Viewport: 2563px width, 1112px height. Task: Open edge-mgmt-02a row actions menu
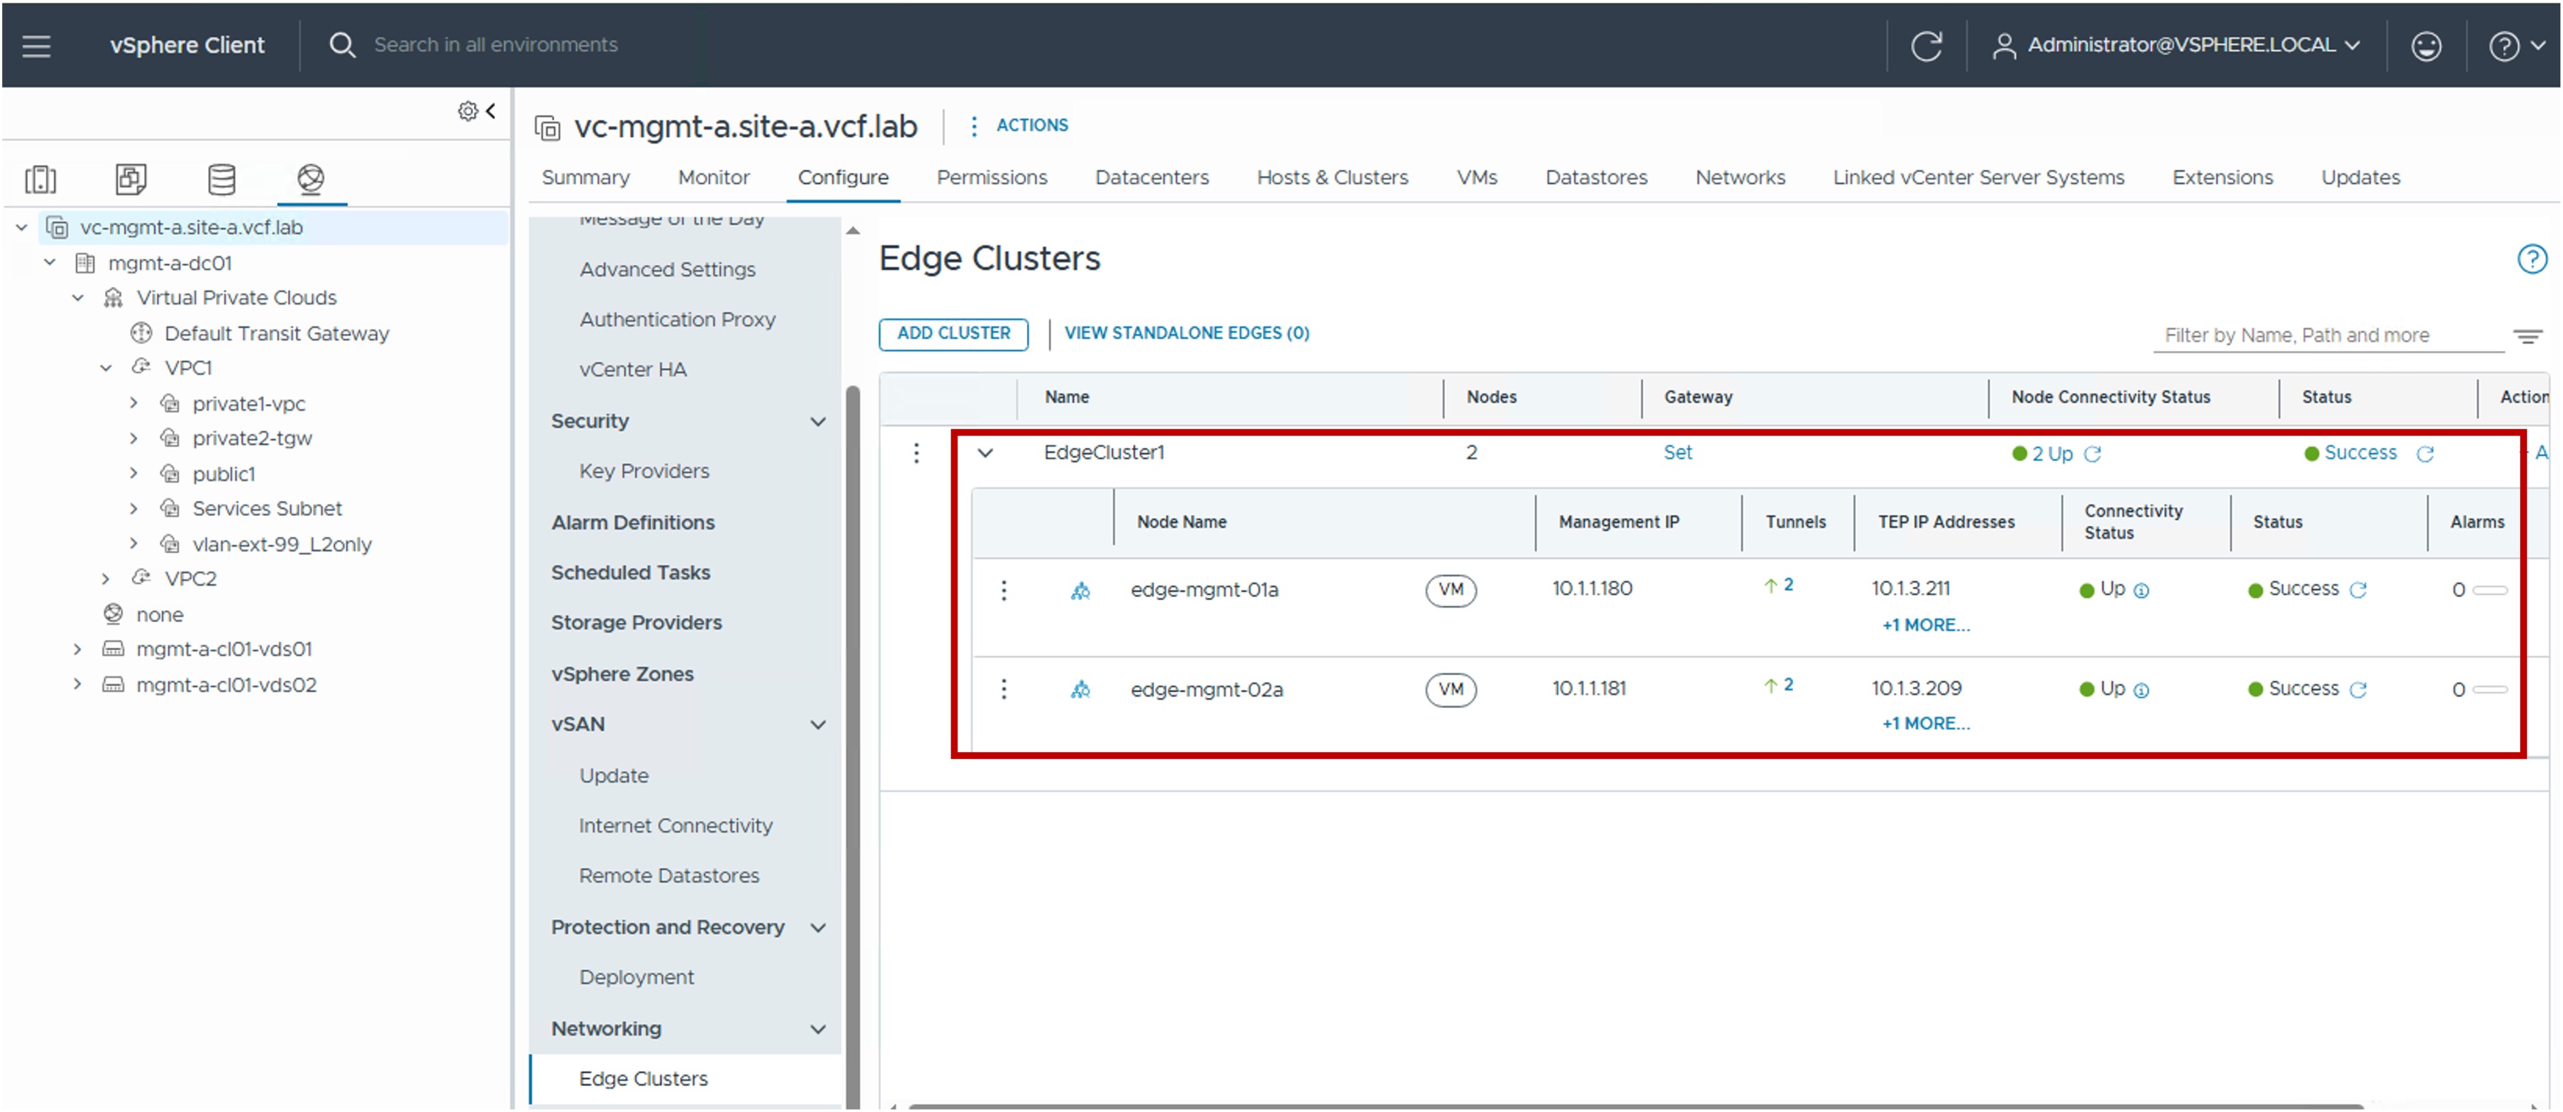(x=1003, y=689)
